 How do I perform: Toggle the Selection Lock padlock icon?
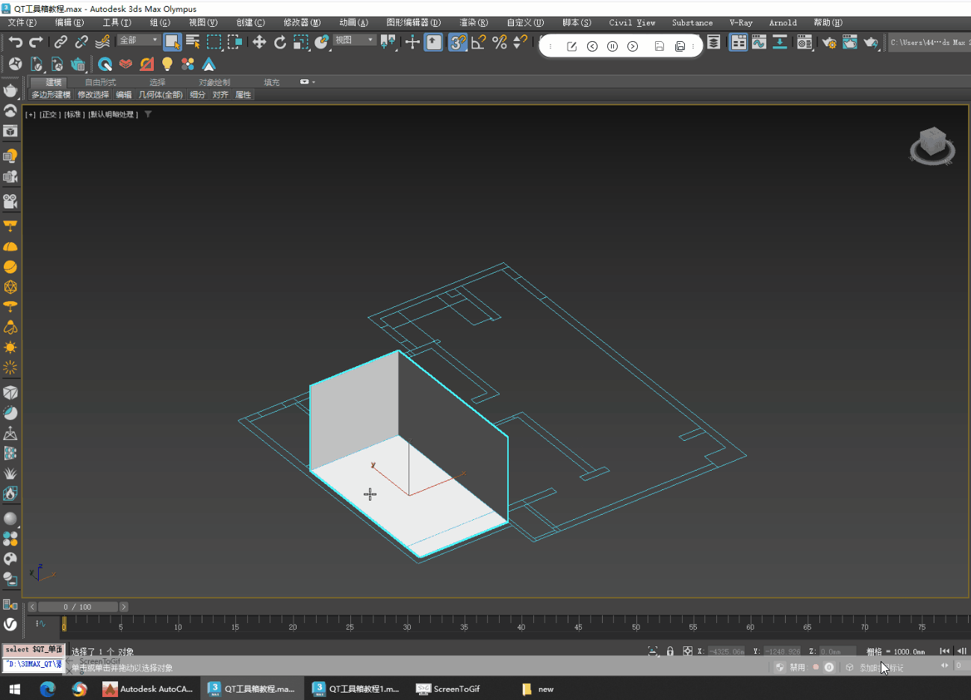tap(670, 651)
